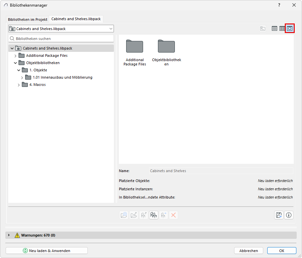
Task: Close the Bibliothekenmanager dialog
Action: (x=294, y=5)
